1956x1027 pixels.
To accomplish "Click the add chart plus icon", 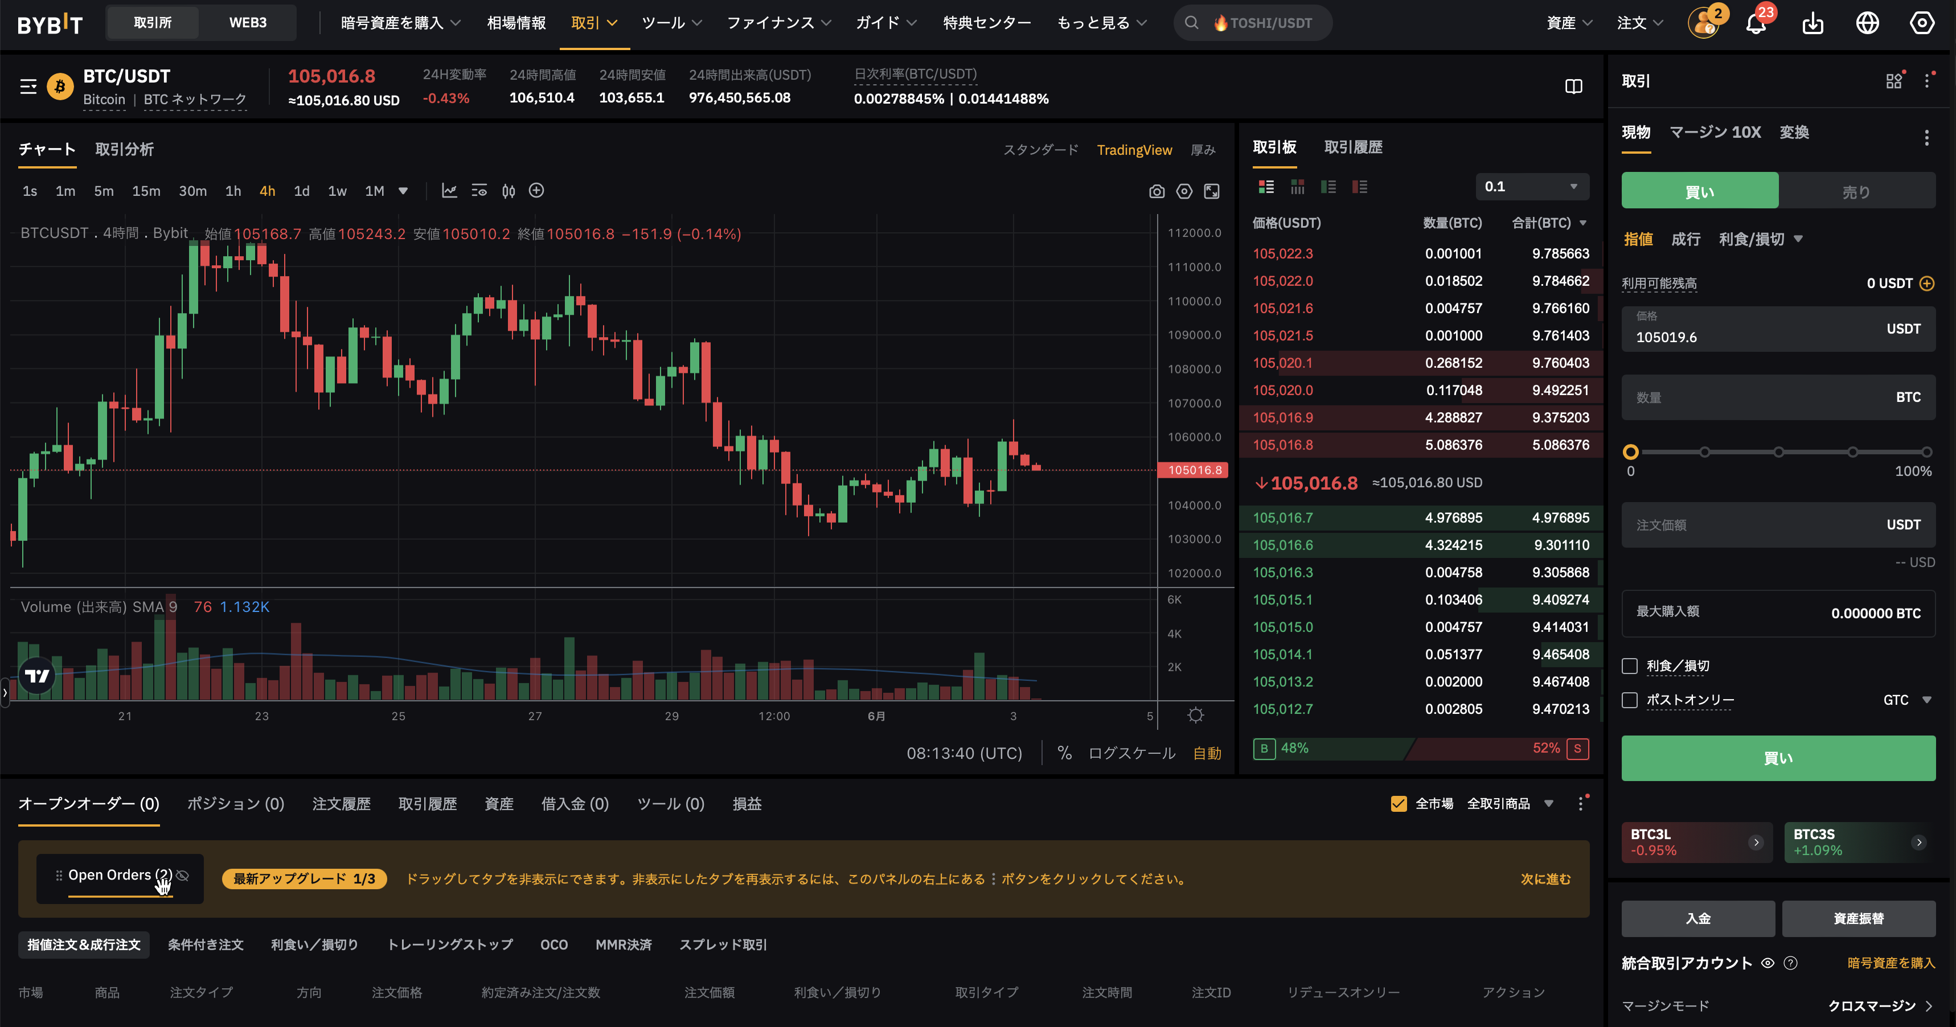I will tap(536, 191).
